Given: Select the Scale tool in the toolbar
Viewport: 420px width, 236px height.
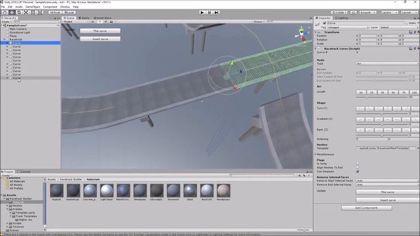Looking at the screenshot, I should click(26, 12).
